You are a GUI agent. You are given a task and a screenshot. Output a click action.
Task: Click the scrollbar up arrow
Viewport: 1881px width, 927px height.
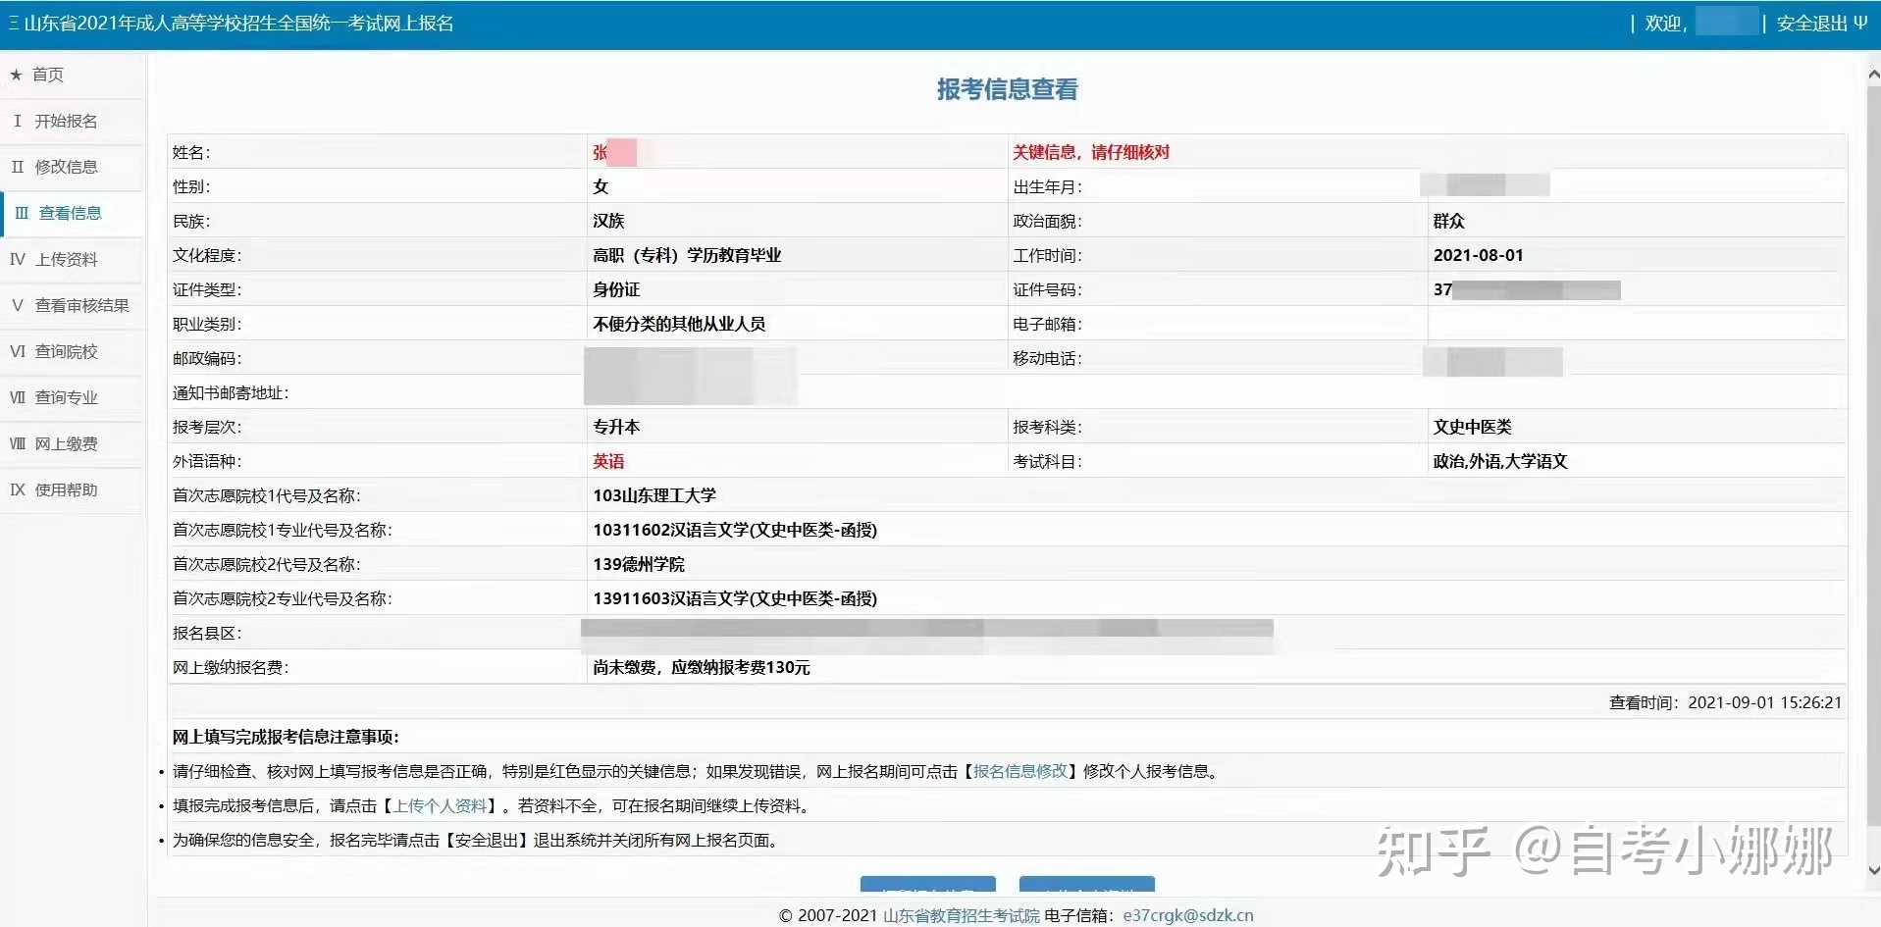[1872, 75]
